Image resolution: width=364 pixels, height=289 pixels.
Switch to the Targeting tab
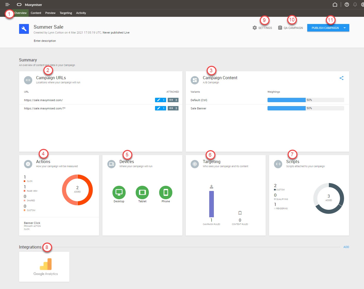click(66, 13)
